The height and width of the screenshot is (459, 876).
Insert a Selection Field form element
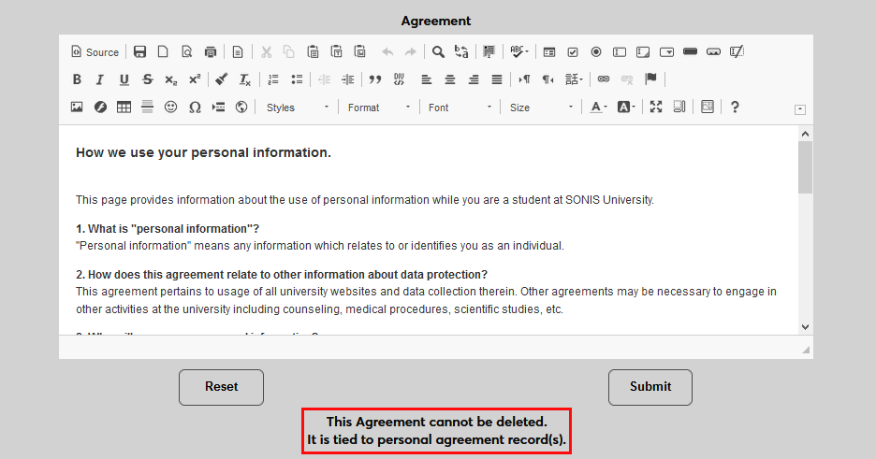pos(666,51)
